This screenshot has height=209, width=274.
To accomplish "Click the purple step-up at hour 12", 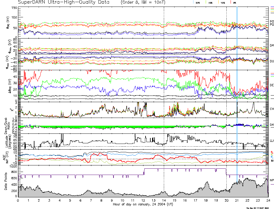I will point(144,172).
